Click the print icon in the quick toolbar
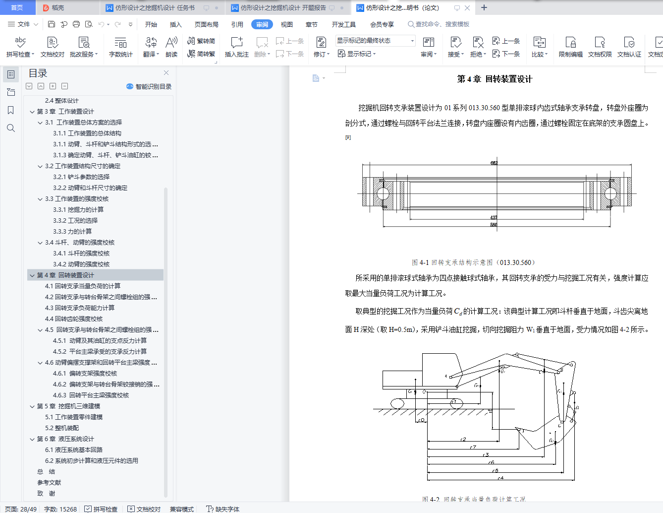663x513 pixels. [76, 24]
